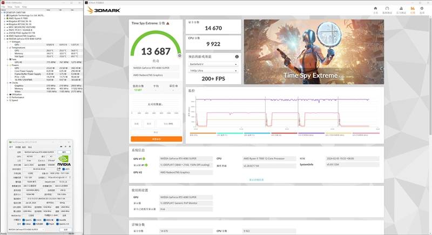Click the HWMonitor app icon in title bar
432x235 pixels.
(3, 3)
